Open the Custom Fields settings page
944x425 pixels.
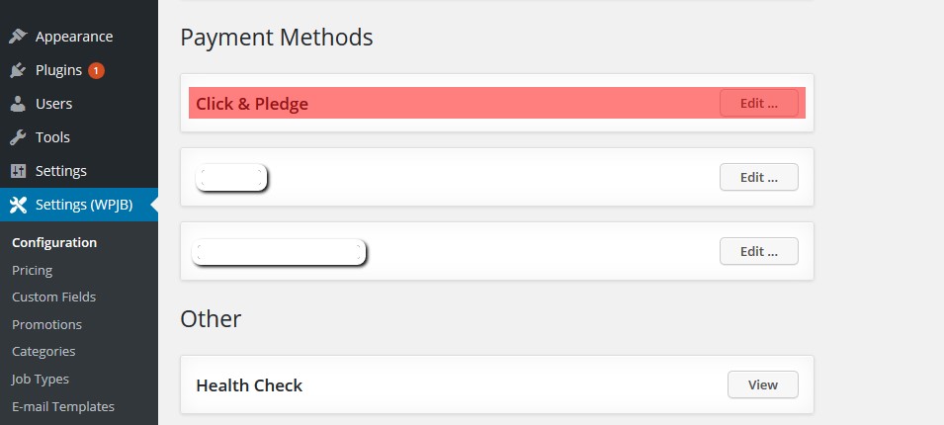(x=53, y=297)
